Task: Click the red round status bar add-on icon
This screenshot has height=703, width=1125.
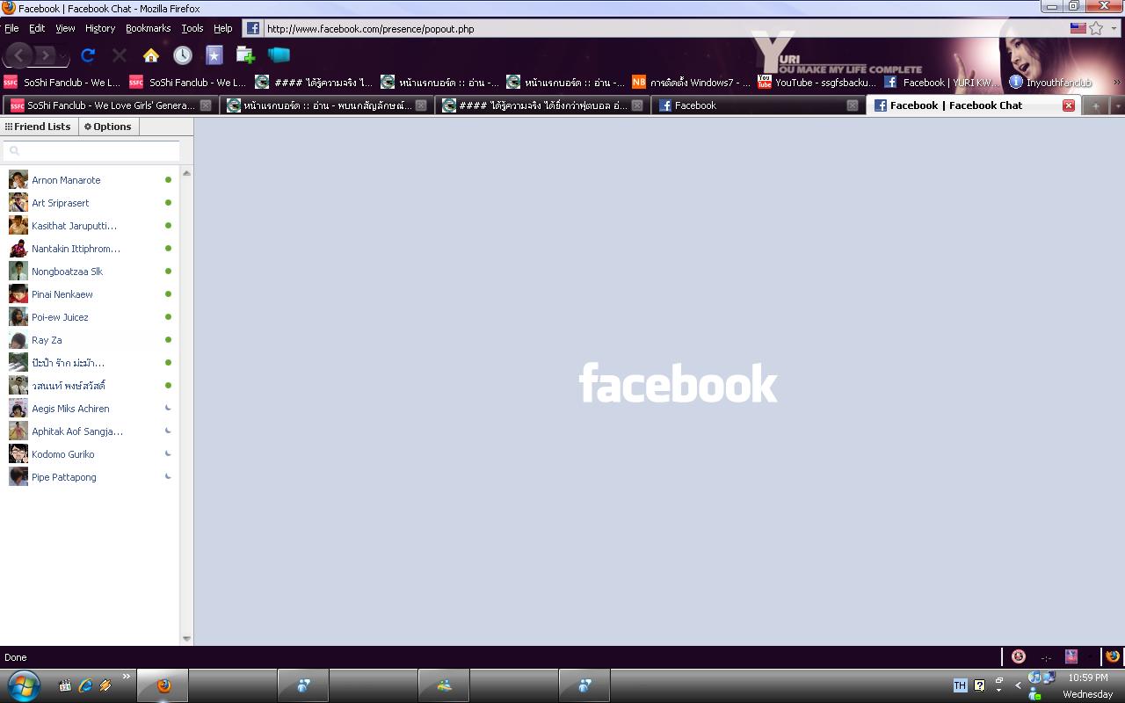Action: (1019, 656)
